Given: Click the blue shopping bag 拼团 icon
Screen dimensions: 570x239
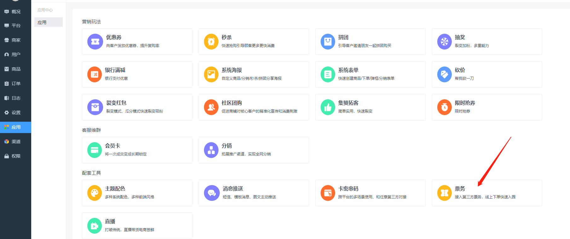Looking at the screenshot, I should point(328,42).
